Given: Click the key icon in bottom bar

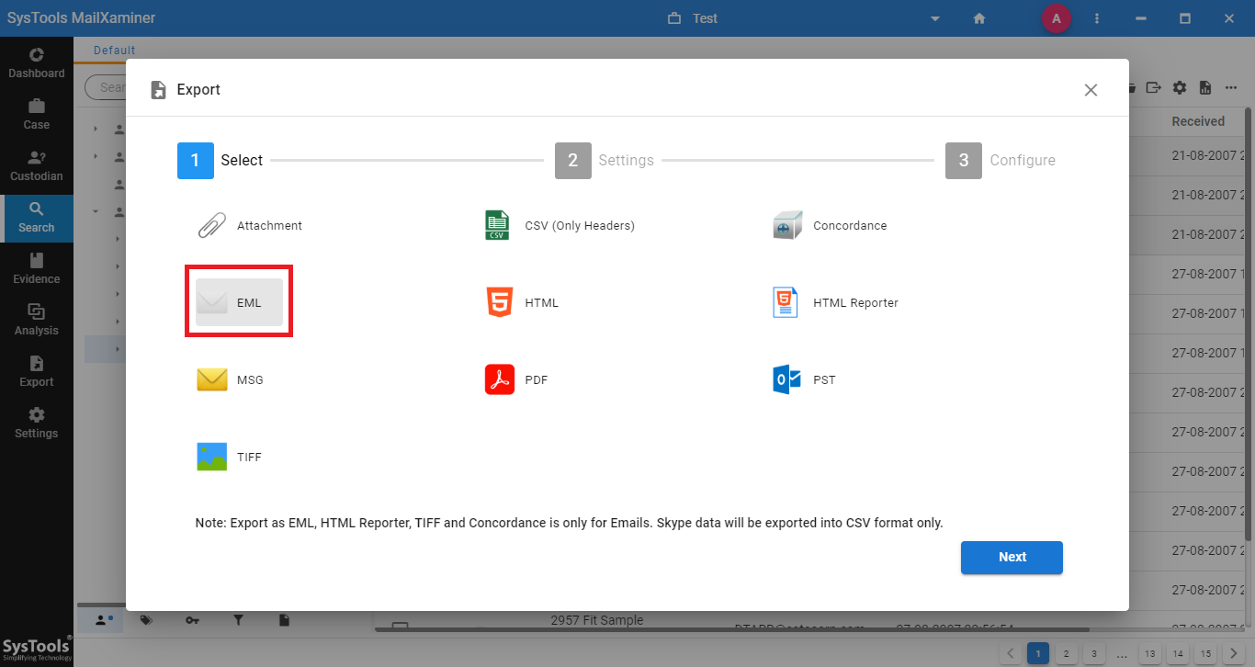Looking at the screenshot, I should (192, 620).
